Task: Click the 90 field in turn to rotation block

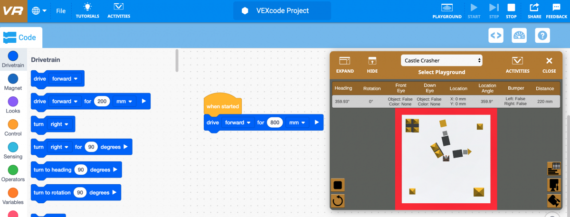Action: tap(80, 192)
